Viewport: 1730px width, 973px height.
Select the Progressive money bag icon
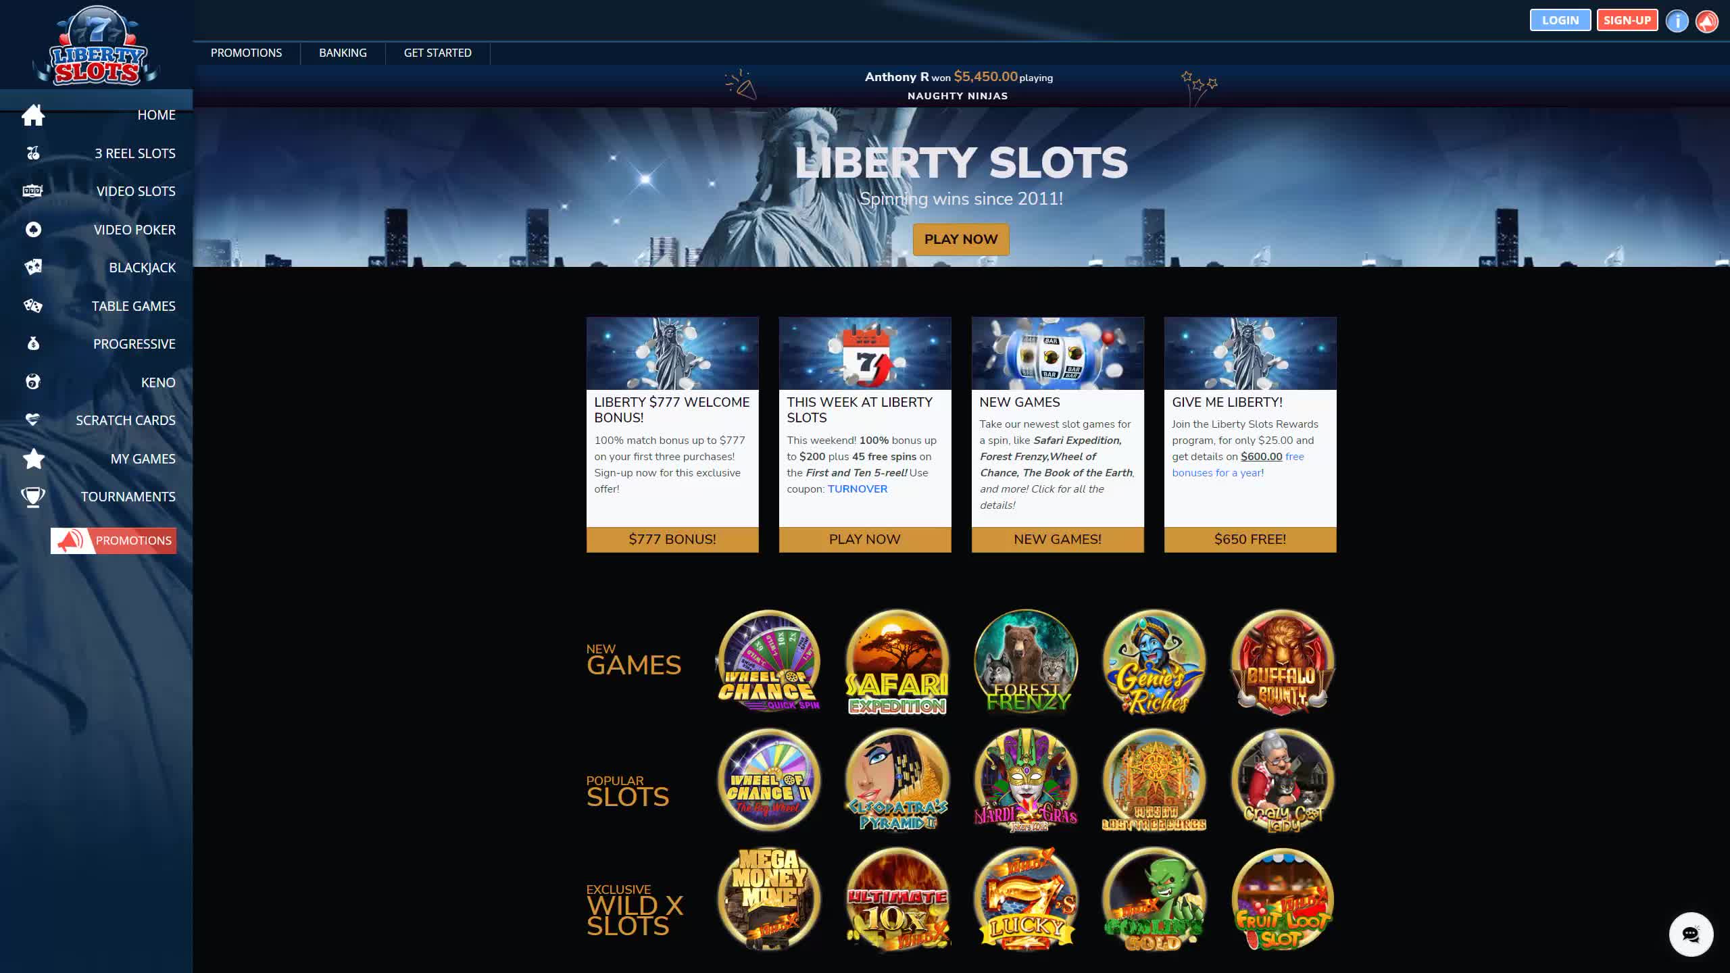coord(33,344)
